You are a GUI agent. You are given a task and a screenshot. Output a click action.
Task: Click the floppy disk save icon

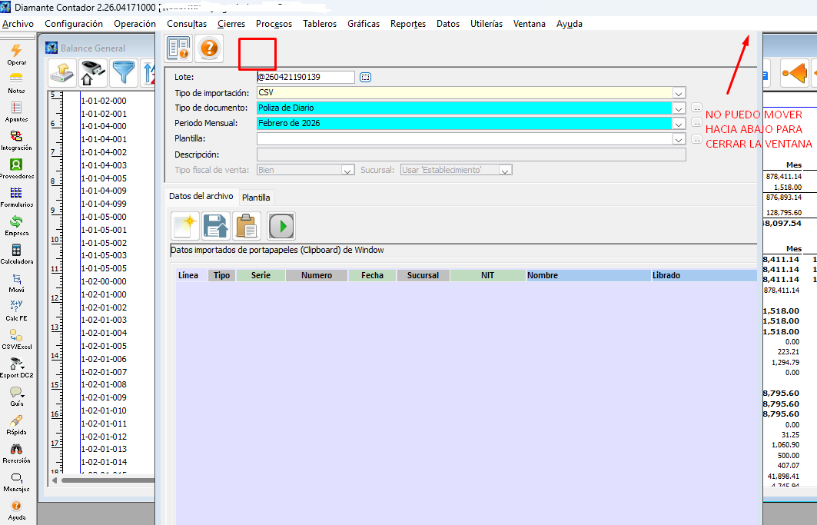pyautogui.click(x=216, y=226)
